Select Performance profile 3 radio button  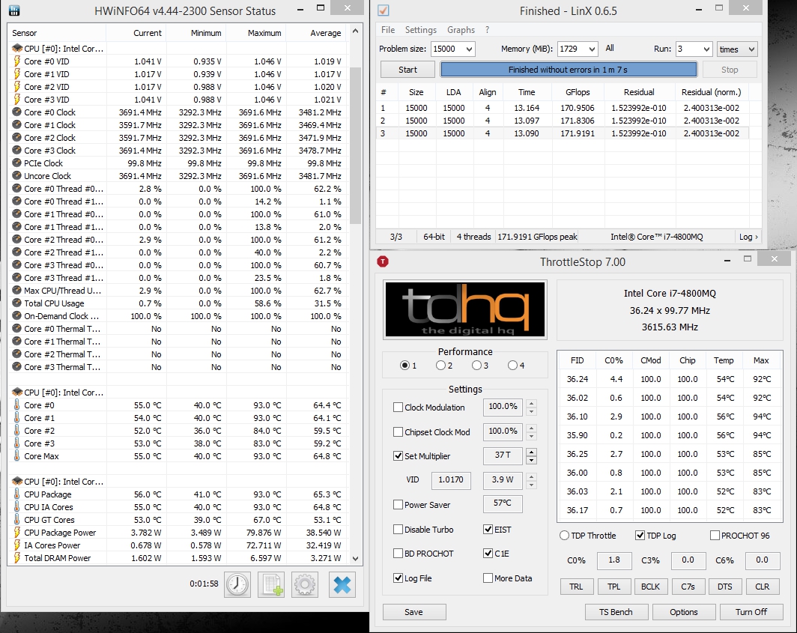coord(476,365)
